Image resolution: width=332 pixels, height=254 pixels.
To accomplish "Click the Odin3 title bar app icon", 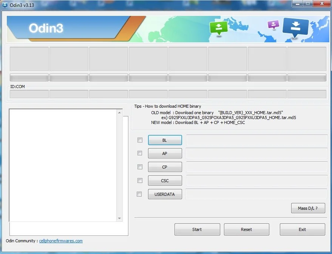I will click(5, 5).
